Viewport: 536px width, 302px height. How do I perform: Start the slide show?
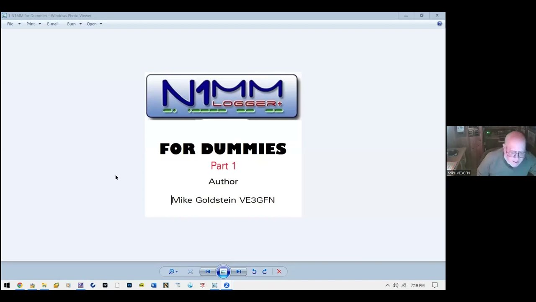tap(223, 272)
